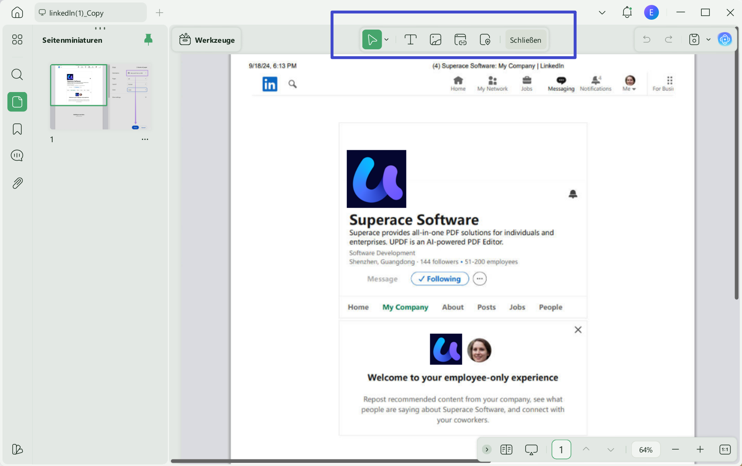Open the bookmarks panel
Viewport: 742px width, 466px height.
pyautogui.click(x=17, y=129)
